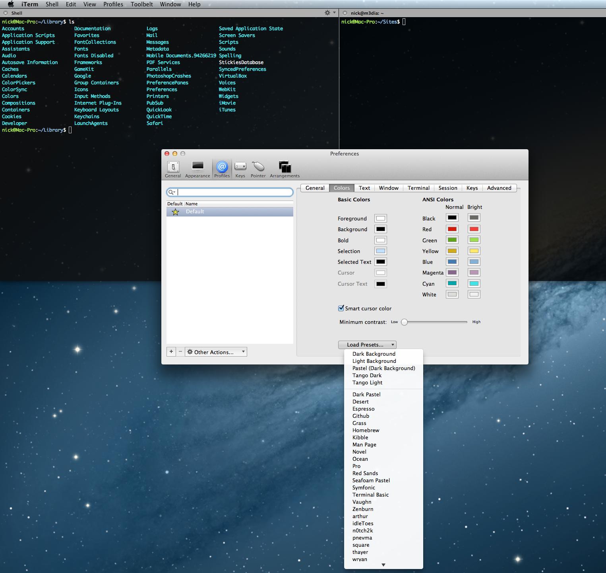This screenshot has height=573, width=606.
Task: Click the add profile plus button
Action: [171, 352]
